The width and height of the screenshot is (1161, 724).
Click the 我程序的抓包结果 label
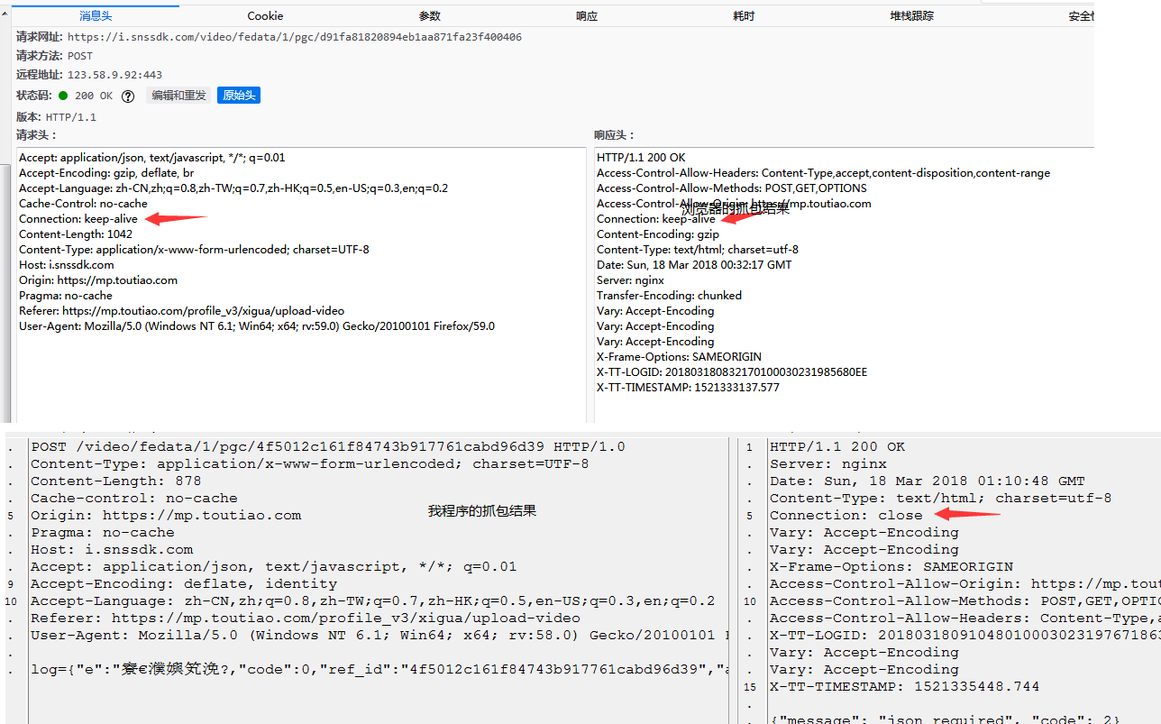482,511
